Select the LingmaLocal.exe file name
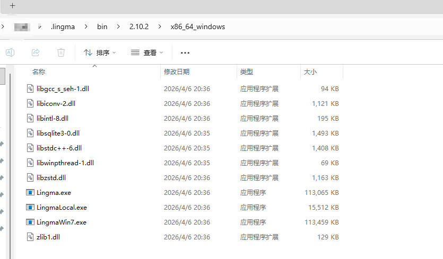 coord(62,208)
